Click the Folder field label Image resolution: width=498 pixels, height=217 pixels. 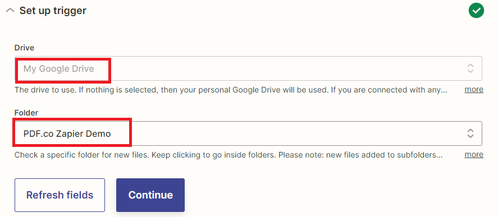pyautogui.click(x=26, y=113)
